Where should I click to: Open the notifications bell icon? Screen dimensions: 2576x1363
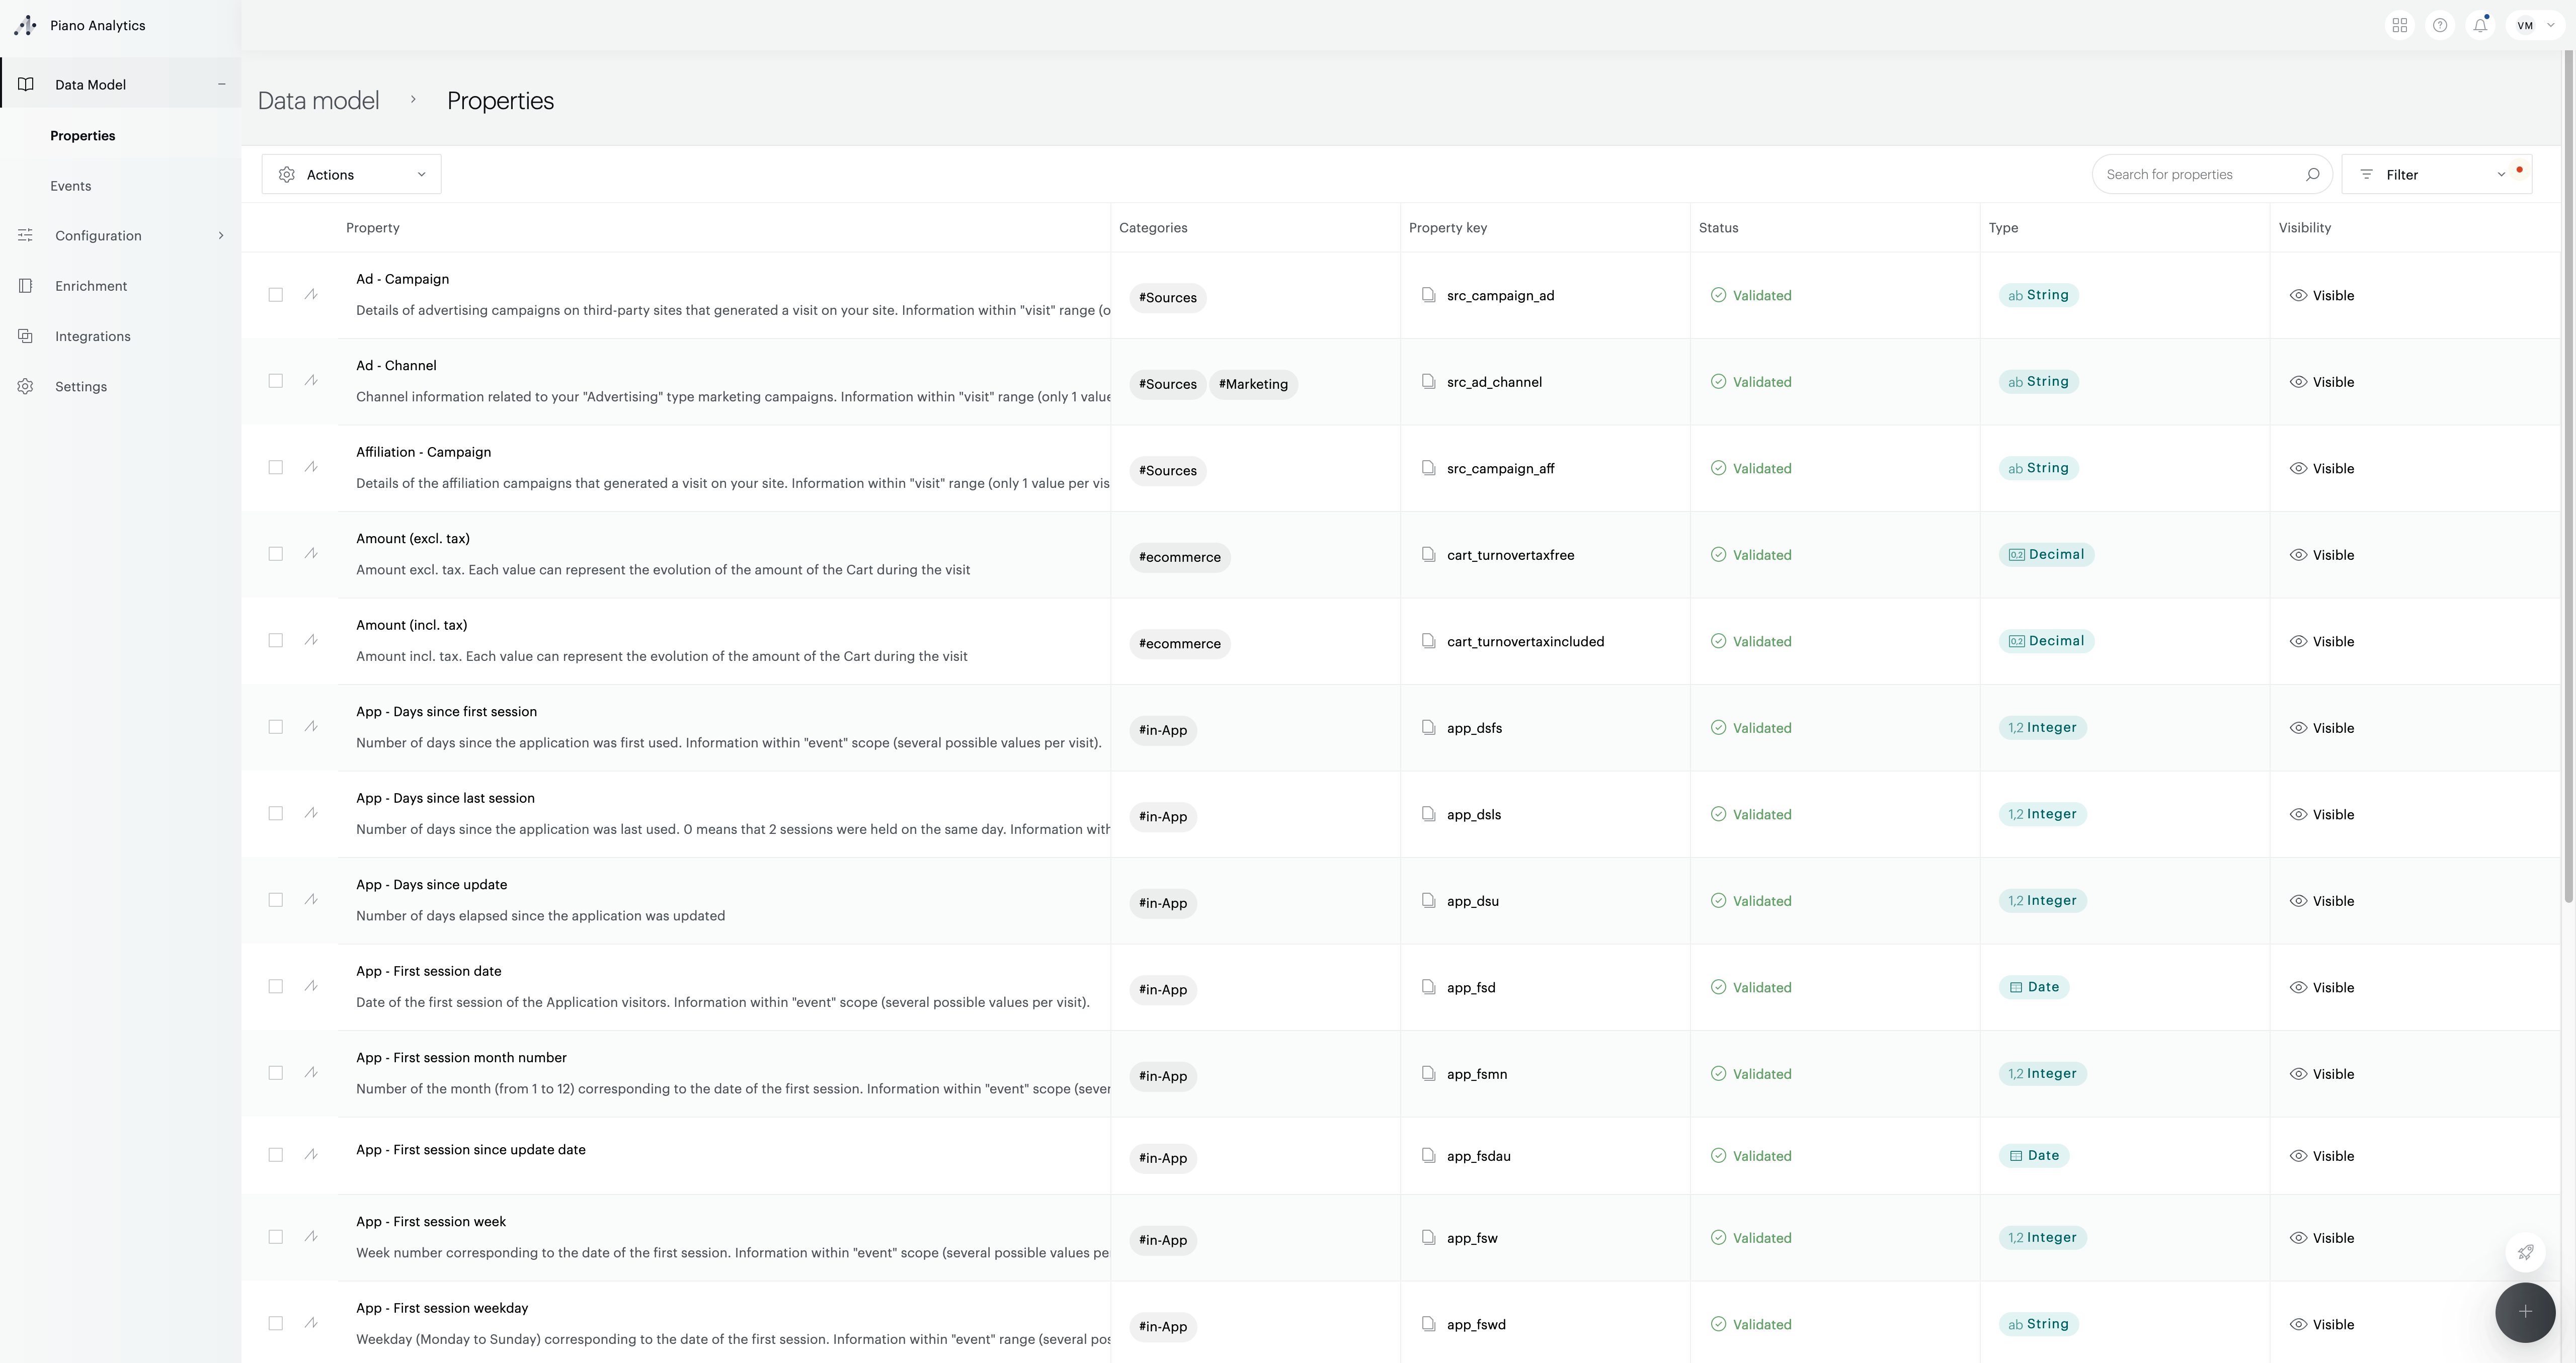point(2480,25)
